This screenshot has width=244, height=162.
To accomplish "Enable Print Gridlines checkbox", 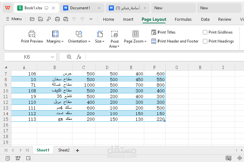I will click(205, 32).
